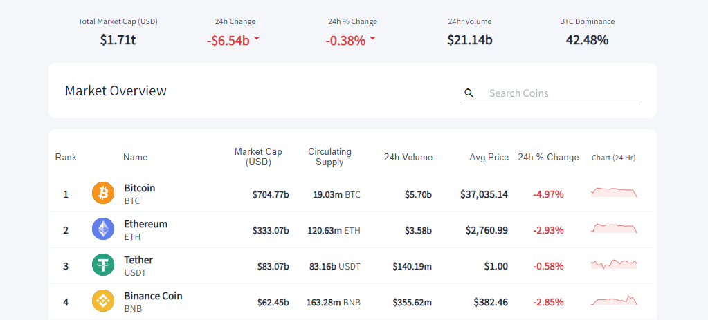708x320 pixels.
Task: Sort by Avg Price column header
Action: (489, 158)
